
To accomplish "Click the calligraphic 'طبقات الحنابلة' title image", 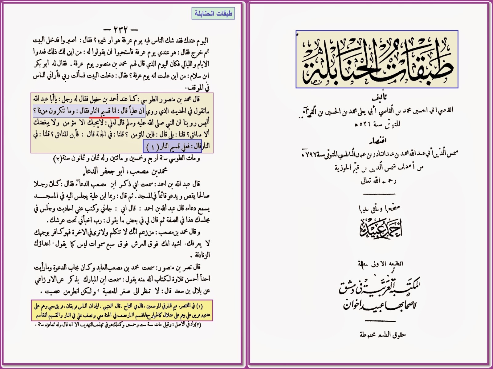I will 377,59.
